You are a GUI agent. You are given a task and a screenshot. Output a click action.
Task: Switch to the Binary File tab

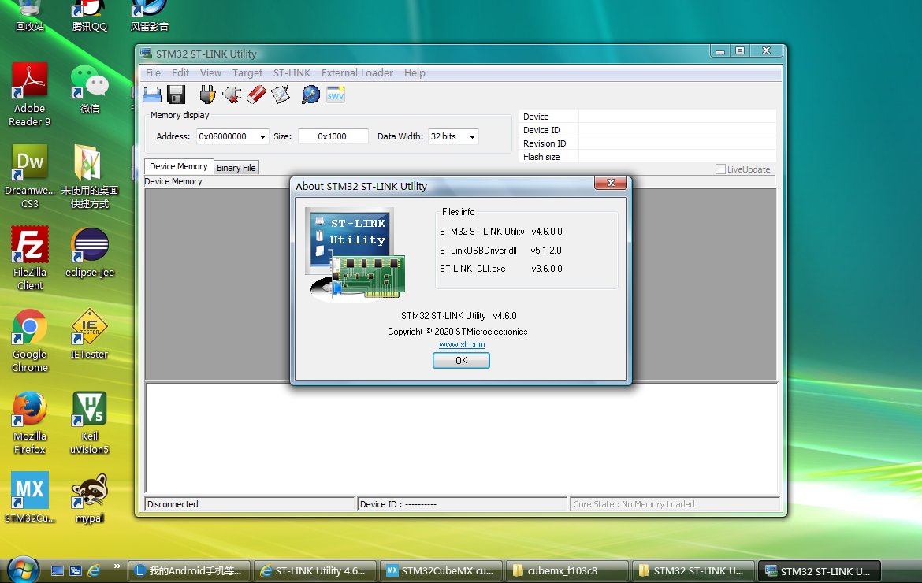click(236, 168)
